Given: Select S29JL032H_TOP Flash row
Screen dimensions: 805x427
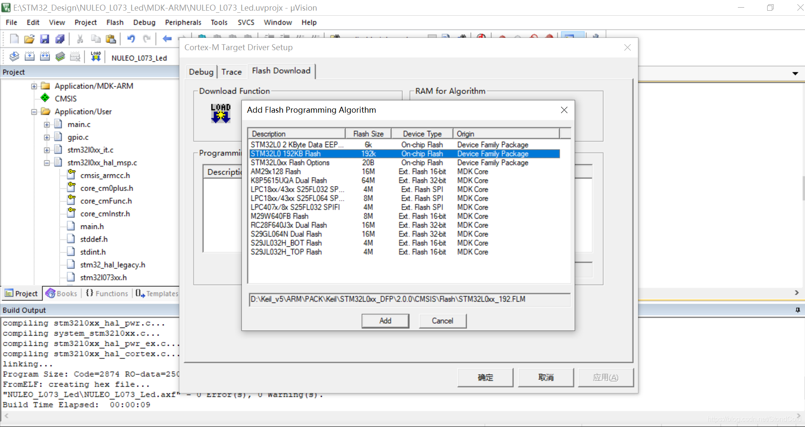Looking at the screenshot, I should tap(404, 252).
